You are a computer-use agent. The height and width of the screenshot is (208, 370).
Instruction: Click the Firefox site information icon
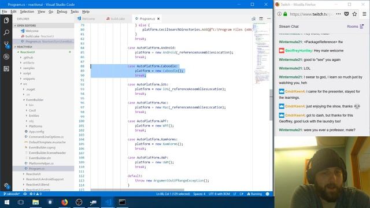(x=279, y=14)
